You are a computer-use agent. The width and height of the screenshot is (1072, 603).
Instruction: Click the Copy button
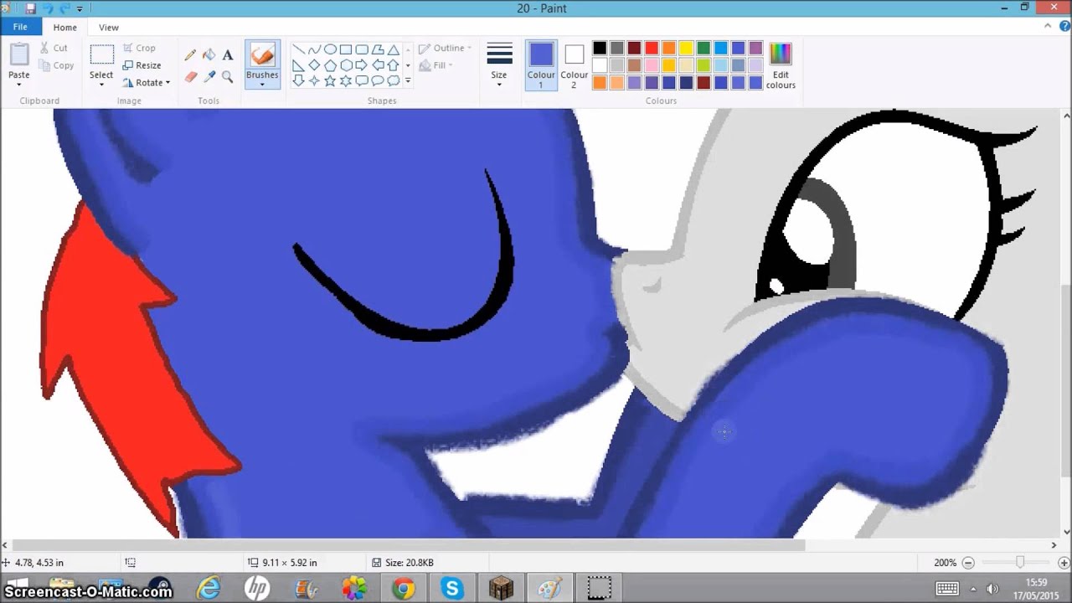tap(56, 65)
